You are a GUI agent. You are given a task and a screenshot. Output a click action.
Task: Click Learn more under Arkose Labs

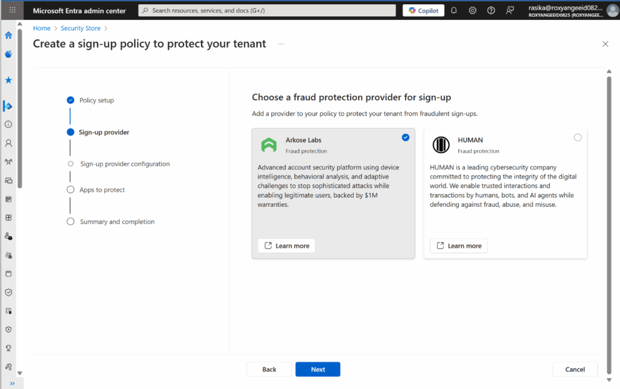tap(286, 246)
